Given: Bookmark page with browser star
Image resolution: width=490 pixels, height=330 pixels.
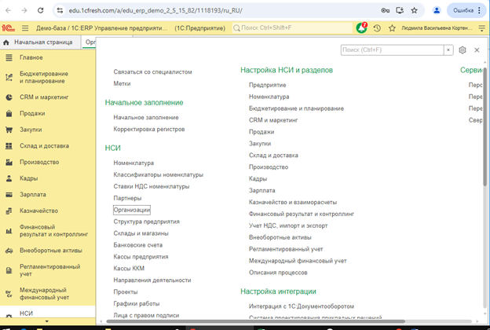Looking at the screenshot, I should (415, 10).
